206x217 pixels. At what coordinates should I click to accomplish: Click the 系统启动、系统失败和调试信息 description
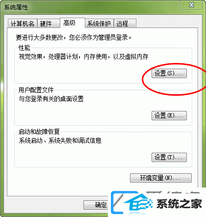(x=60, y=140)
